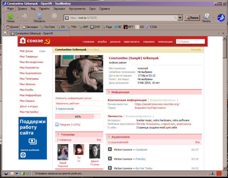Image resolution: width=228 pixels, height=178 pixels.
Task: Open Мои Аудиозаписи in sidebar
Action: click(x=31, y=73)
